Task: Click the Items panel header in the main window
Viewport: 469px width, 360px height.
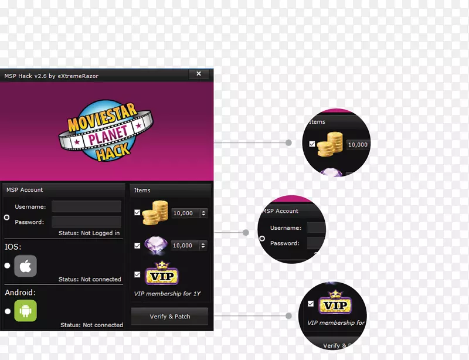Action: [x=171, y=190]
